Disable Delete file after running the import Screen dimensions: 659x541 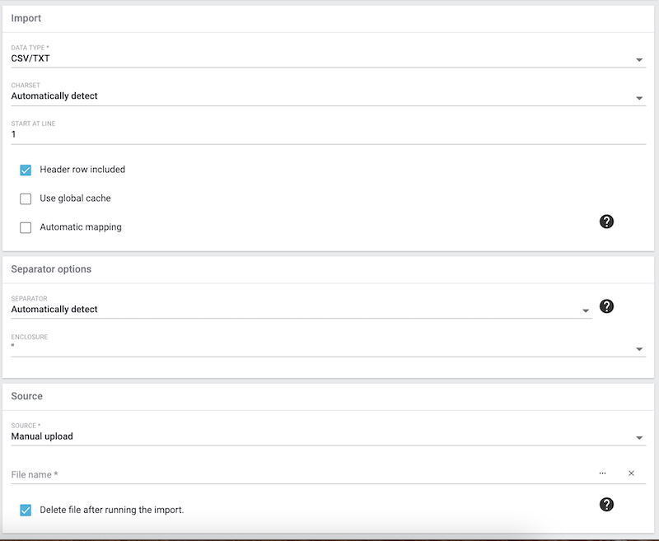[x=26, y=511]
